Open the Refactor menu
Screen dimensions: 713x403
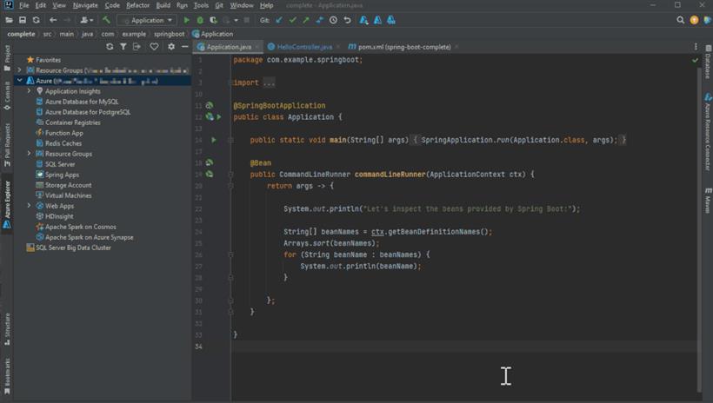137,5
